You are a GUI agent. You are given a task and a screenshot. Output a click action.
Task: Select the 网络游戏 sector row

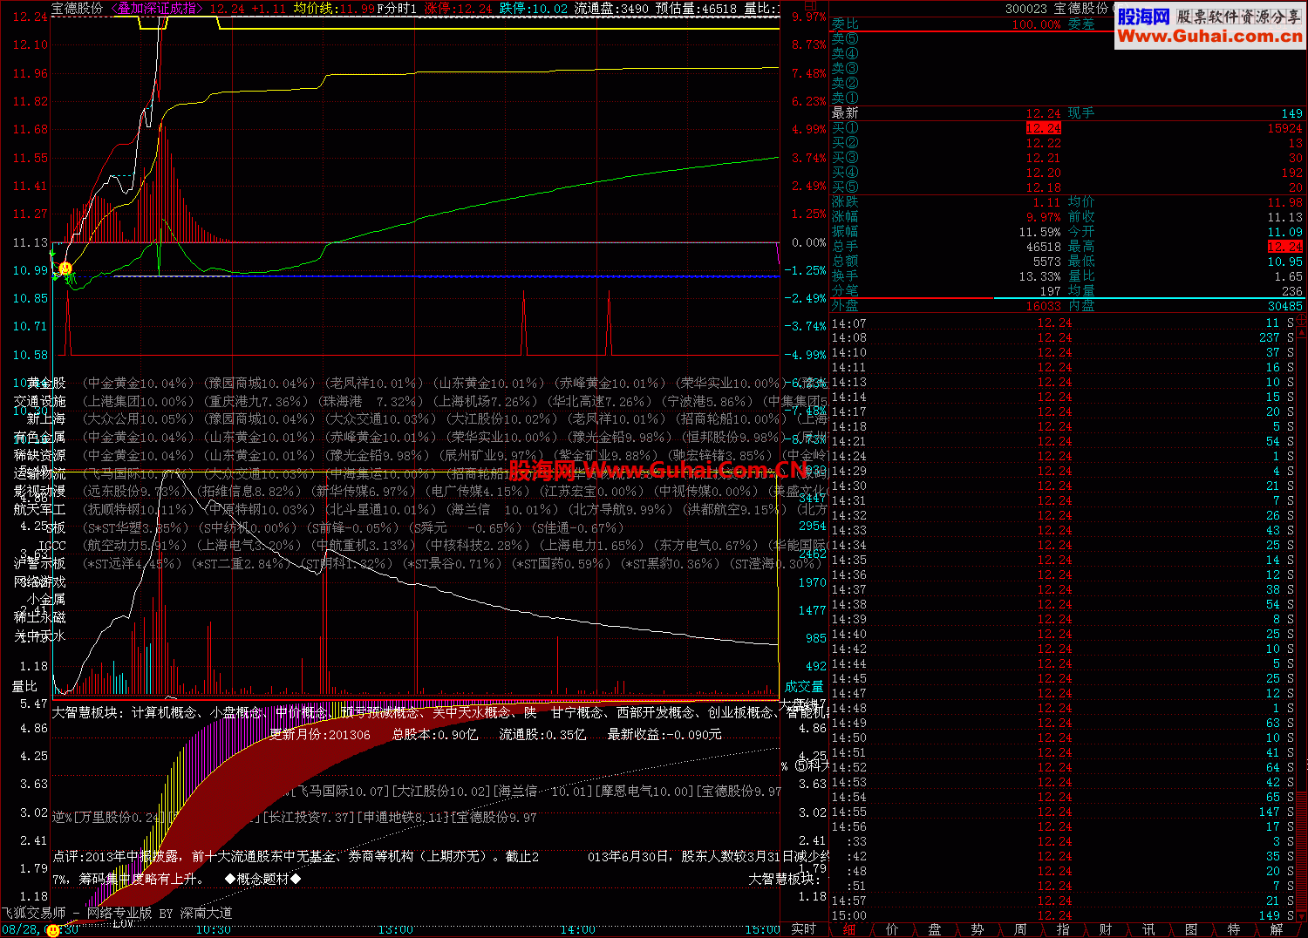(40, 581)
